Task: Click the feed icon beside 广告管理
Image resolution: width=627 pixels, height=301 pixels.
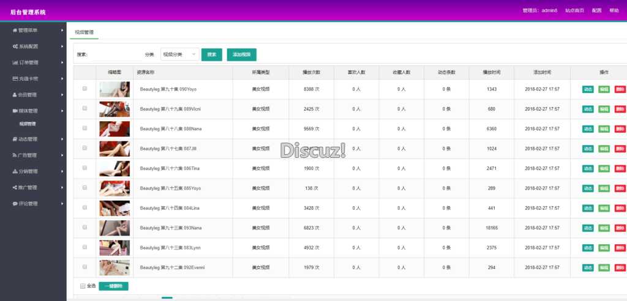Action: tap(15, 155)
